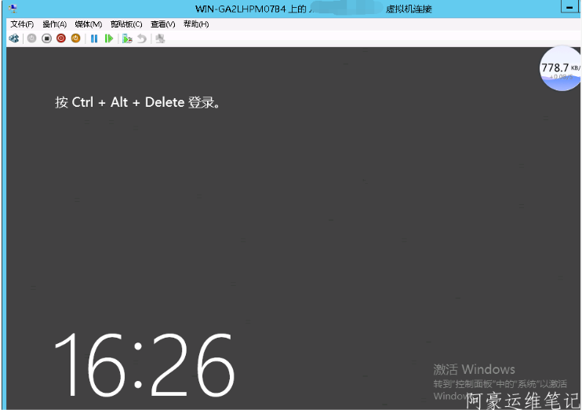Open the 文件(F) menu
The height and width of the screenshot is (410, 582).
click(x=22, y=24)
